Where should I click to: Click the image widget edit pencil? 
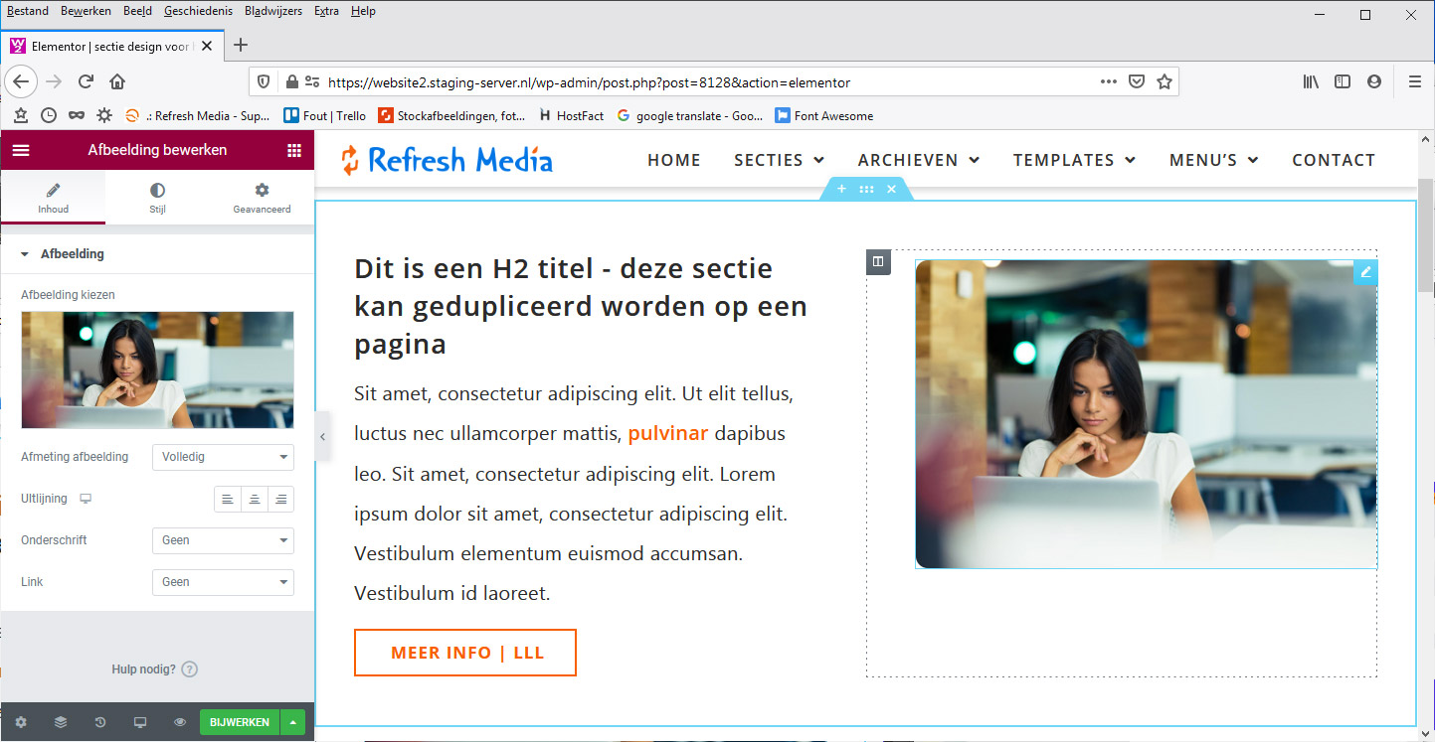point(1365,272)
